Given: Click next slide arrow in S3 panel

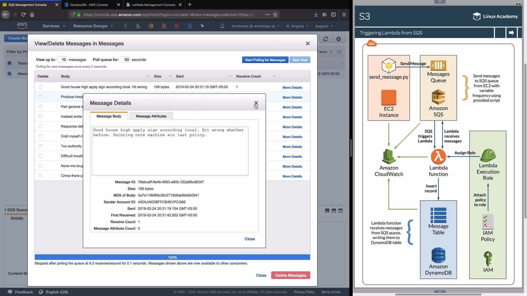Looking at the screenshot, I should [x=511, y=33].
